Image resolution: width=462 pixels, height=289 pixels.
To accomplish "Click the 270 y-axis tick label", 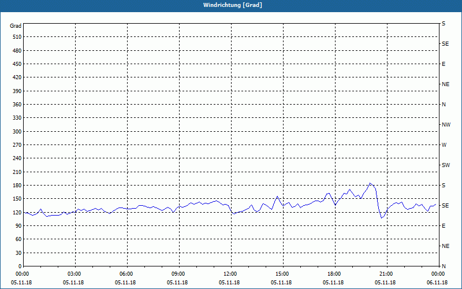I will point(17,145).
